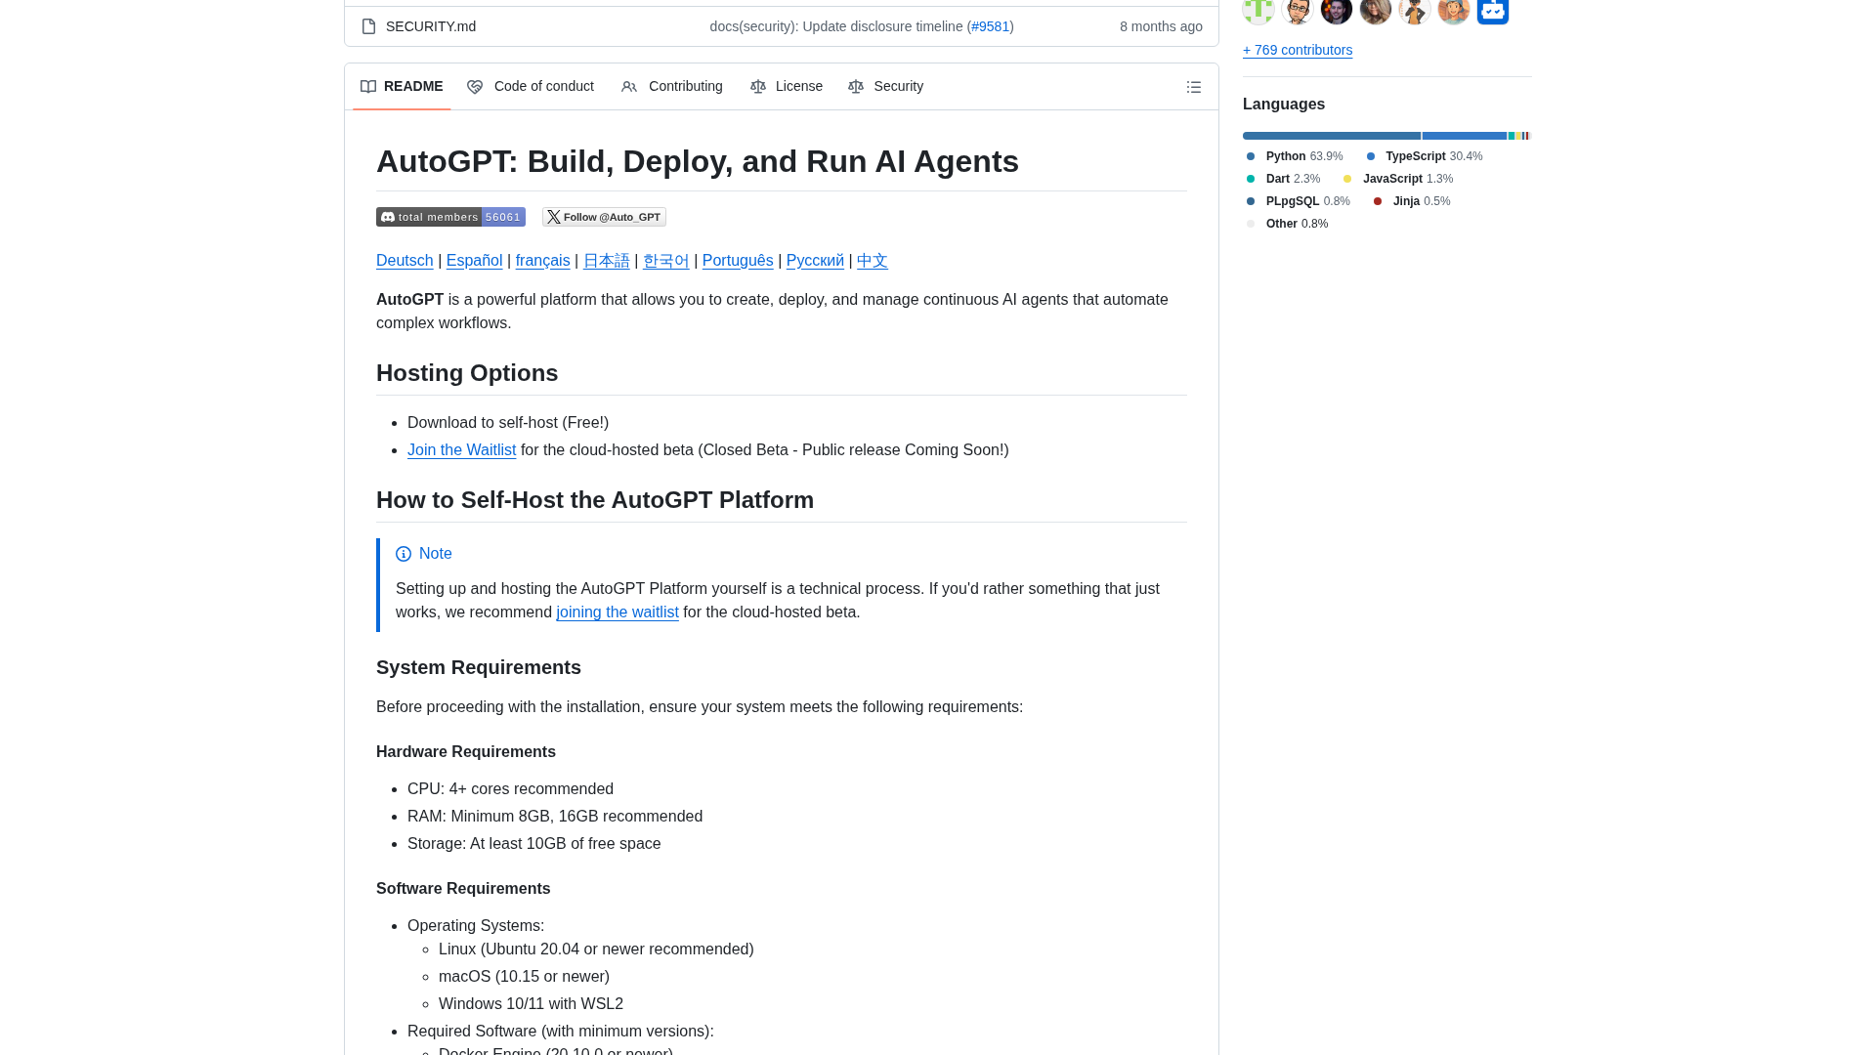Click the file icon next to SECURITY.md
Screen dimensions: 1876x1055
pos(369,26)
